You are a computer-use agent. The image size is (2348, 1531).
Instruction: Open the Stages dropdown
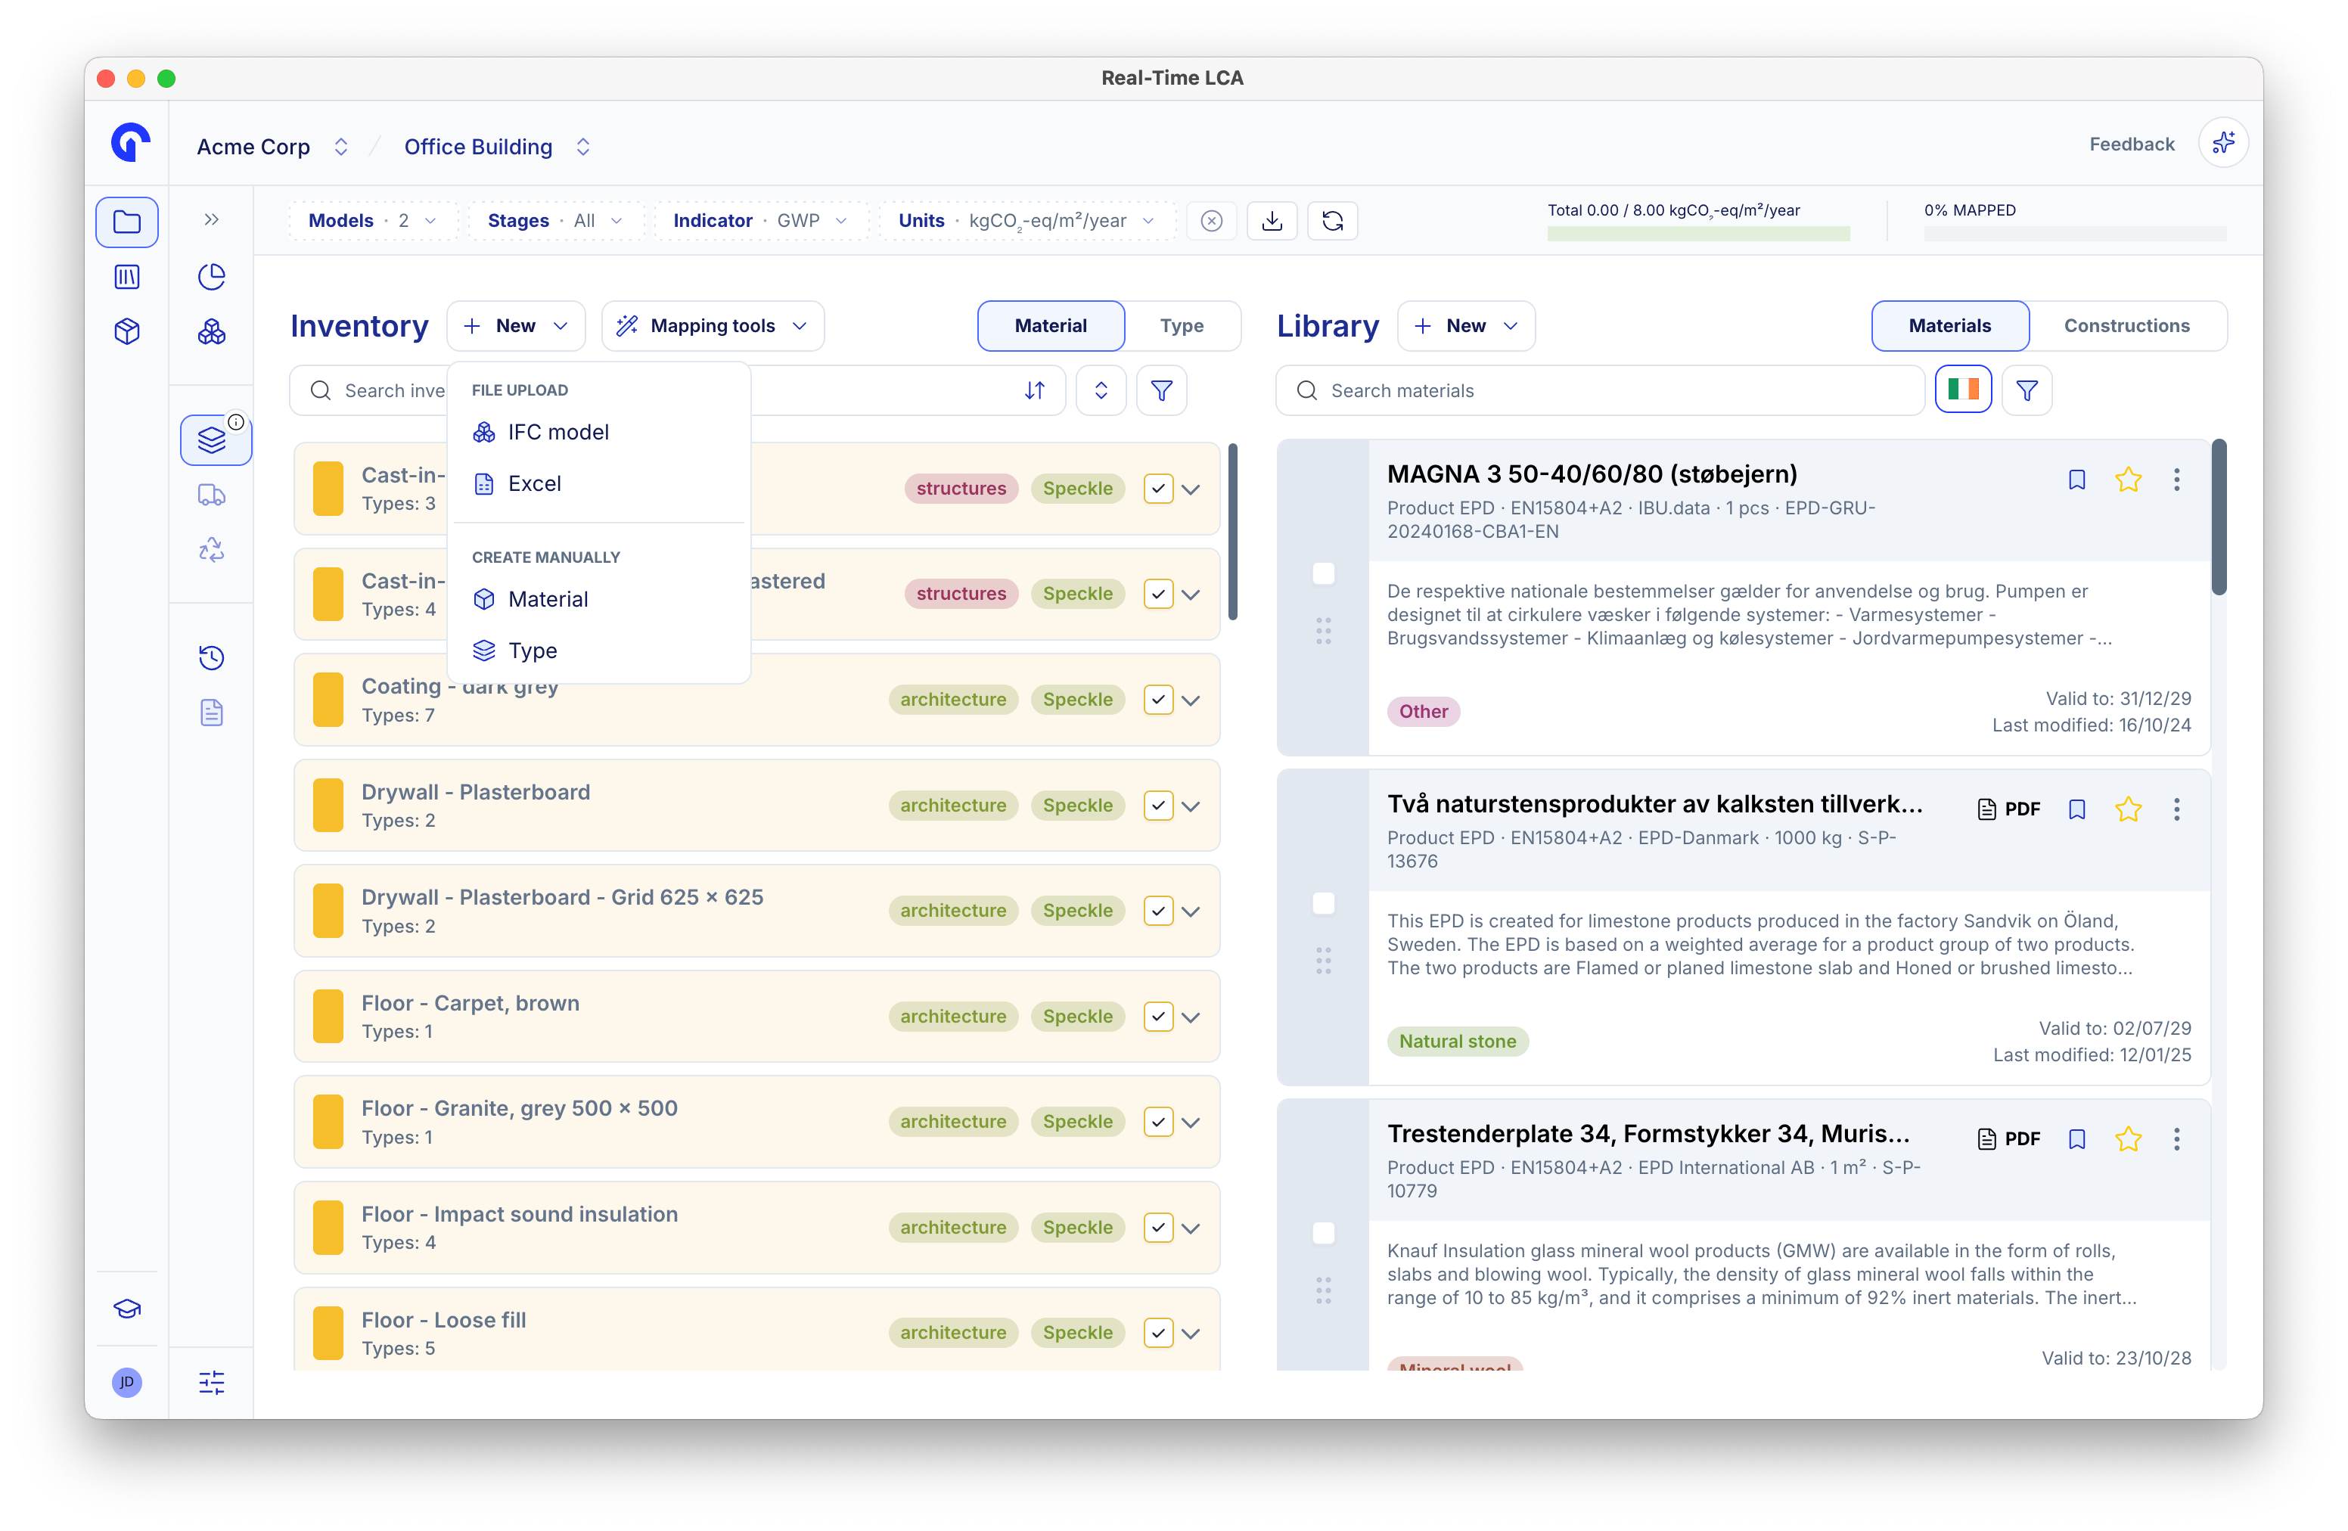557,221
